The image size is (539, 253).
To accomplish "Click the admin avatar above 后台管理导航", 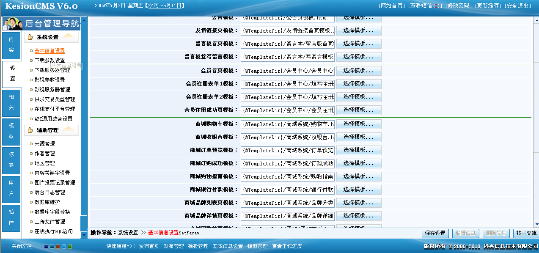I will point(12,24).
